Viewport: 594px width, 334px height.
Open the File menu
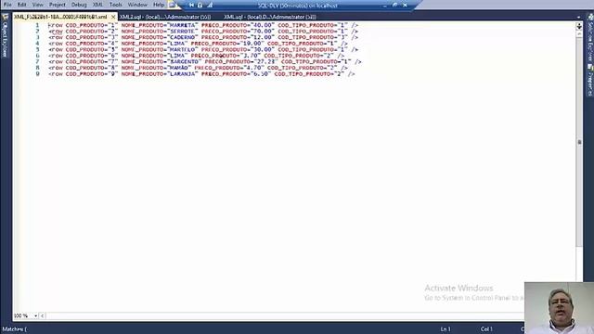(x=7, y=5)
